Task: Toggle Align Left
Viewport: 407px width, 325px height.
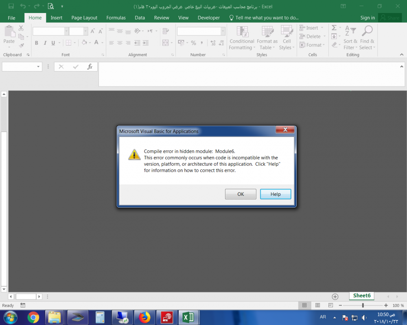Action: (x=112, y=43)
